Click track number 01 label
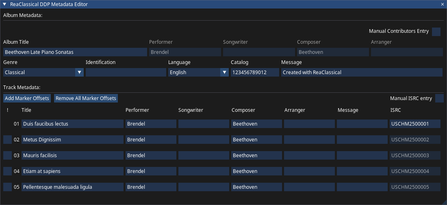 click(x=16, y=124)
